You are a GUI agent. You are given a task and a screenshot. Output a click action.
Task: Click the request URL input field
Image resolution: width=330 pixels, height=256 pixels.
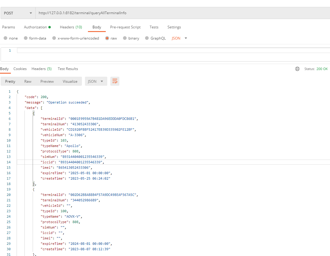(x=181, y=13)
